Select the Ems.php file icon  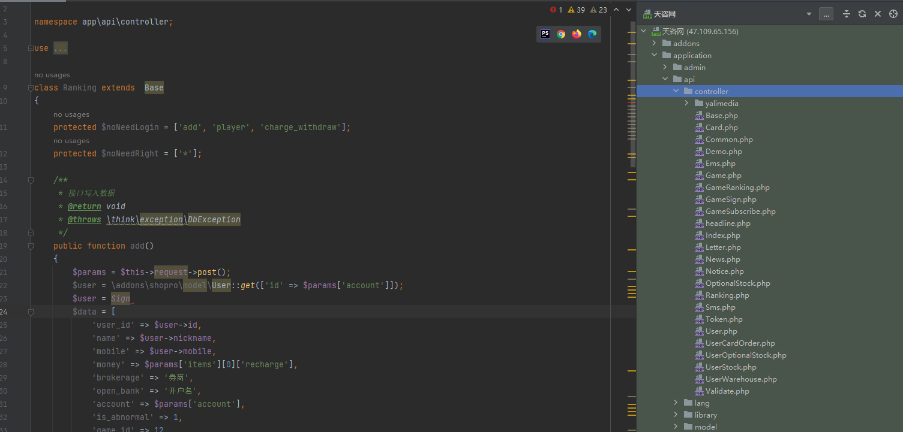coord(699,164)
